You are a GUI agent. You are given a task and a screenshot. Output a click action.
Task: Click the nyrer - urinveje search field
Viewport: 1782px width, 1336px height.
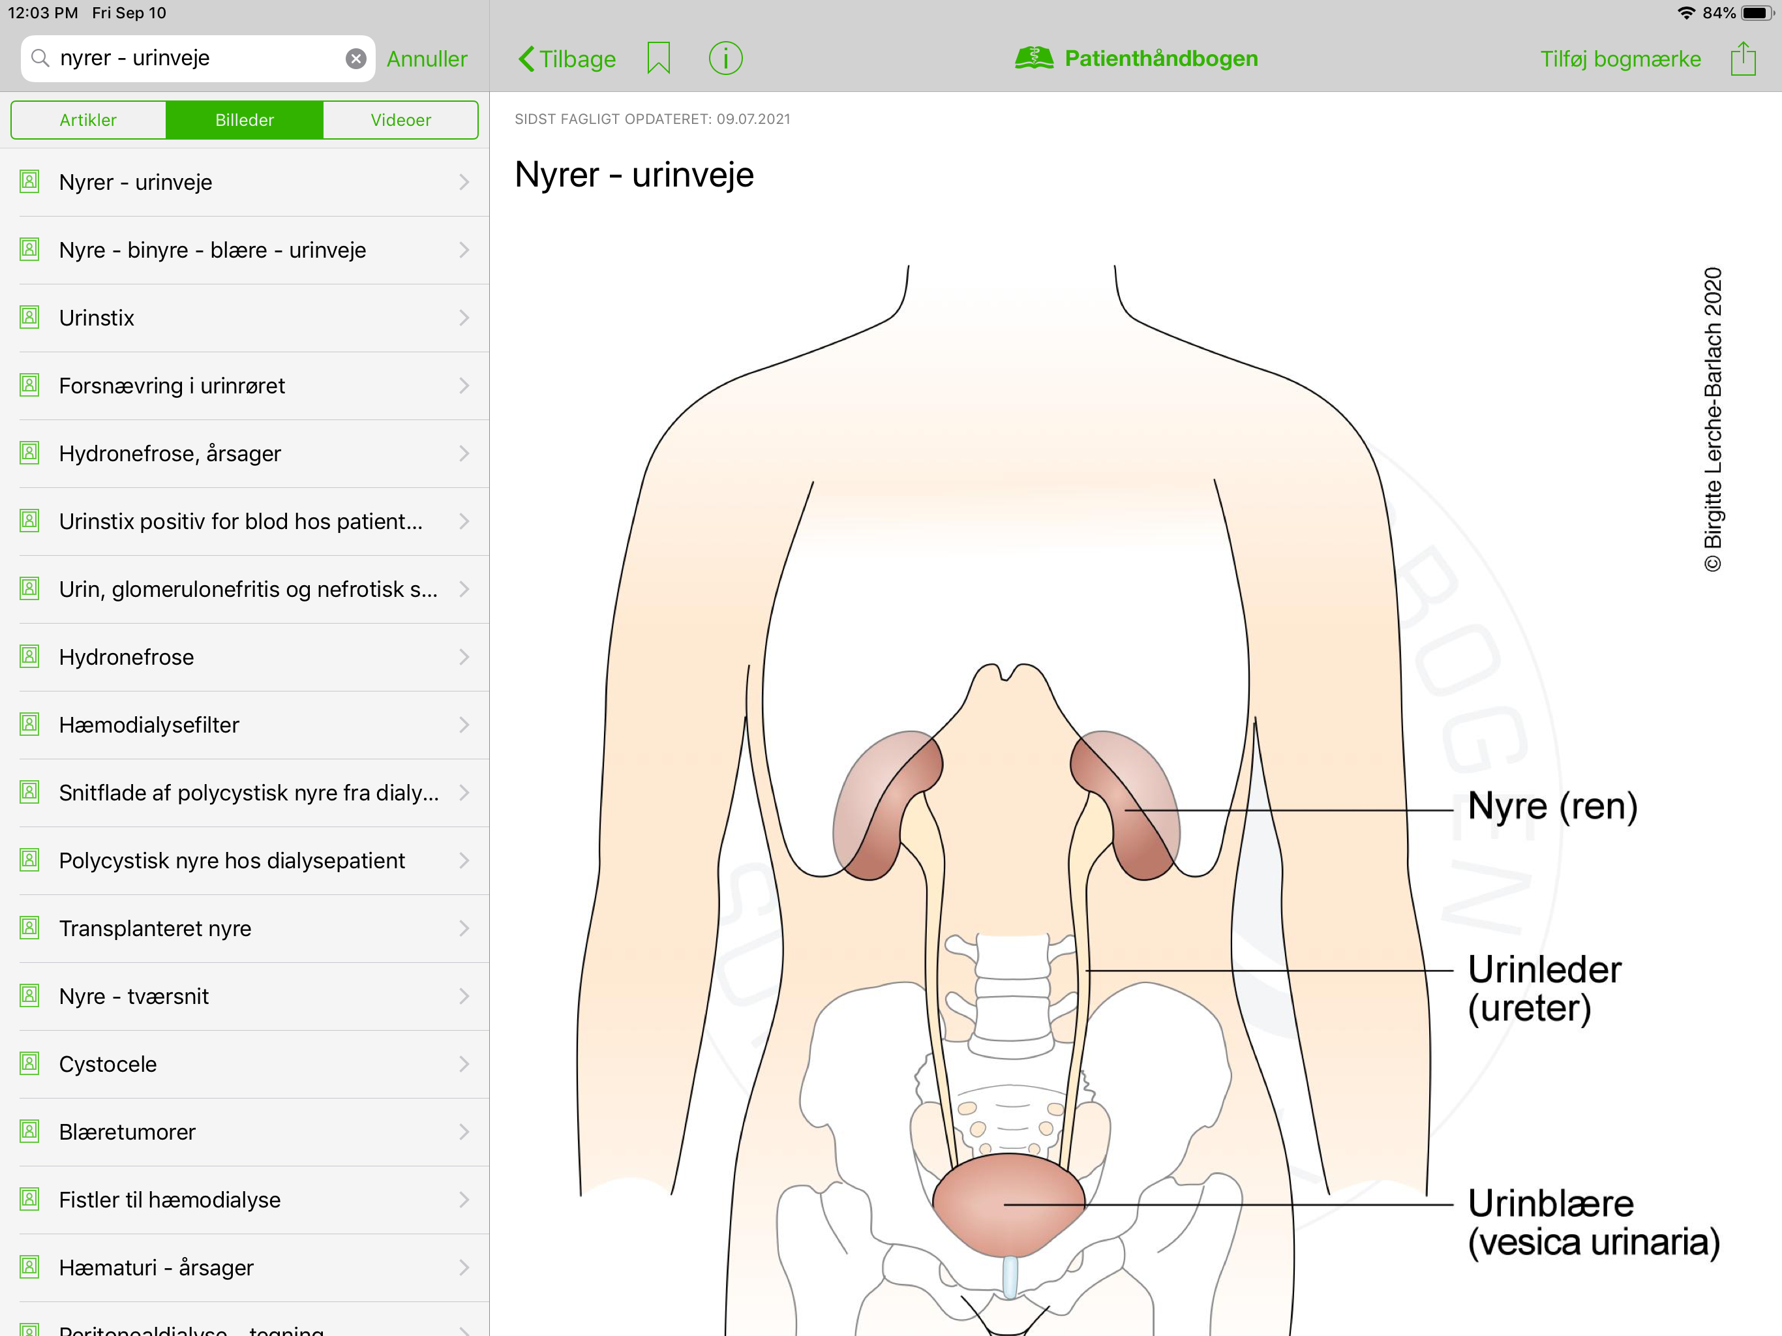198,59
